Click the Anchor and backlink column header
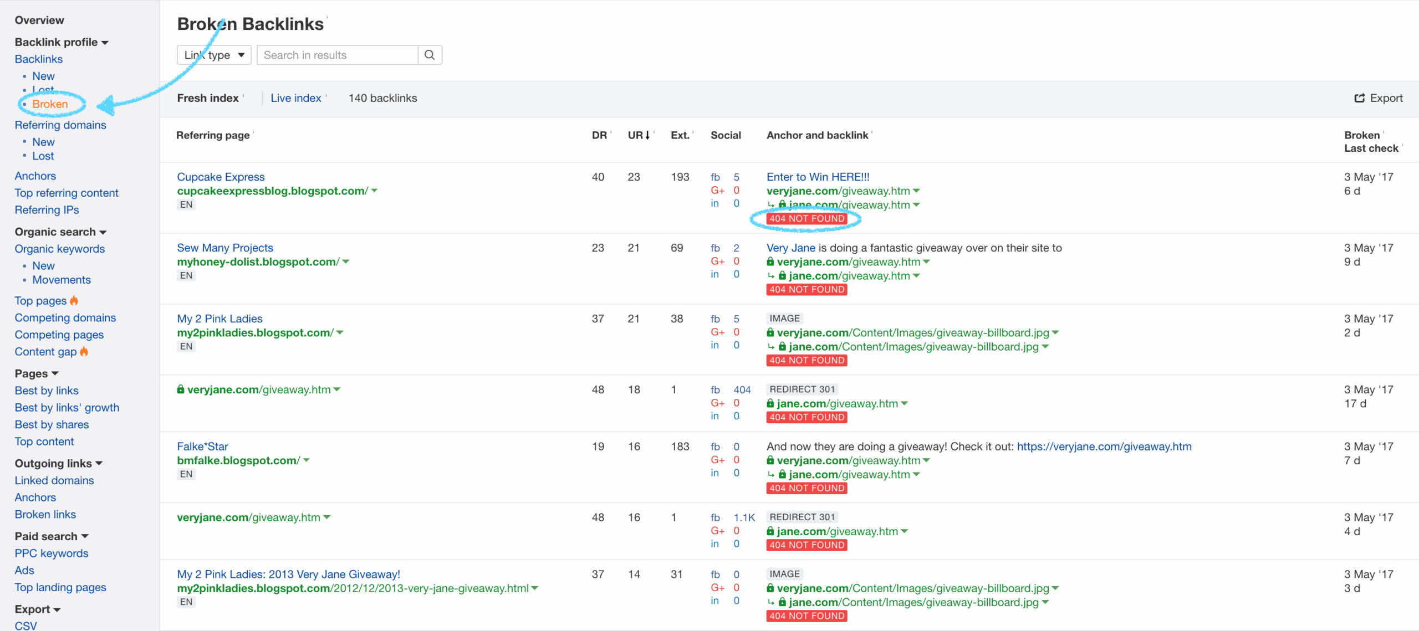This screenshot has height=631, width=1419. point(818,135)
